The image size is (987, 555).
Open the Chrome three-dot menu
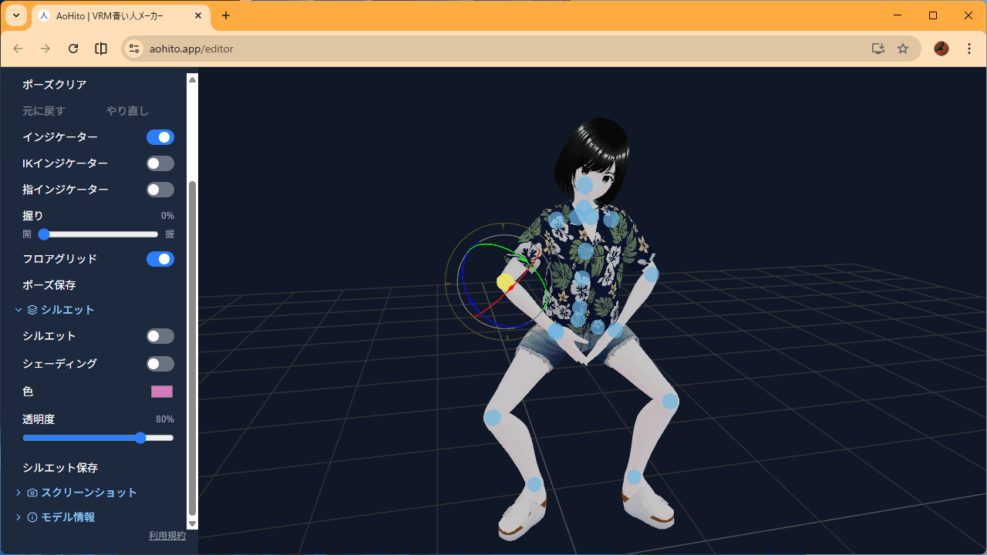tap(968, 49)
